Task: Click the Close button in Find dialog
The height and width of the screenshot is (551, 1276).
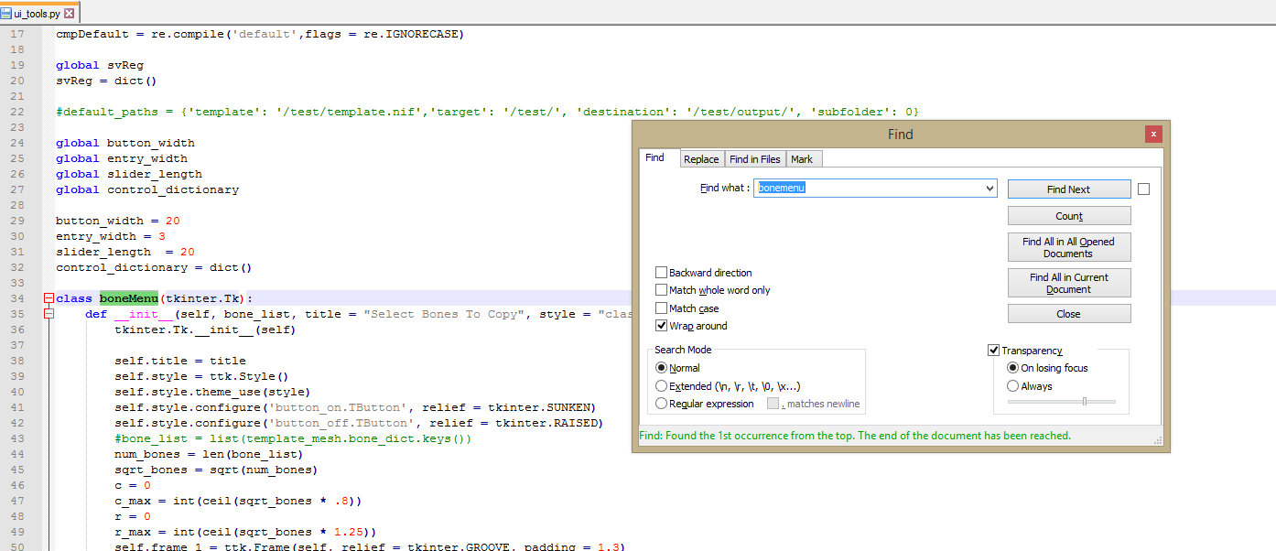Action: 1069,314
